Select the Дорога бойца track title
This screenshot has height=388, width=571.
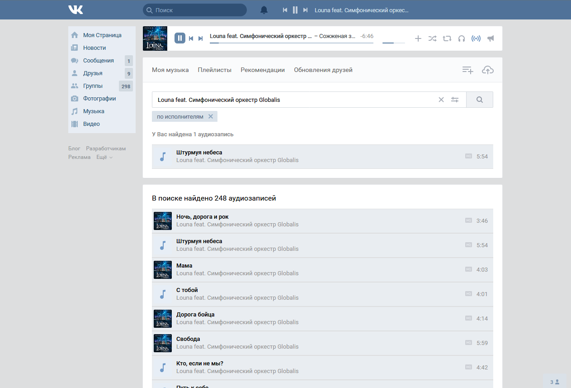[x=195, y=315]
